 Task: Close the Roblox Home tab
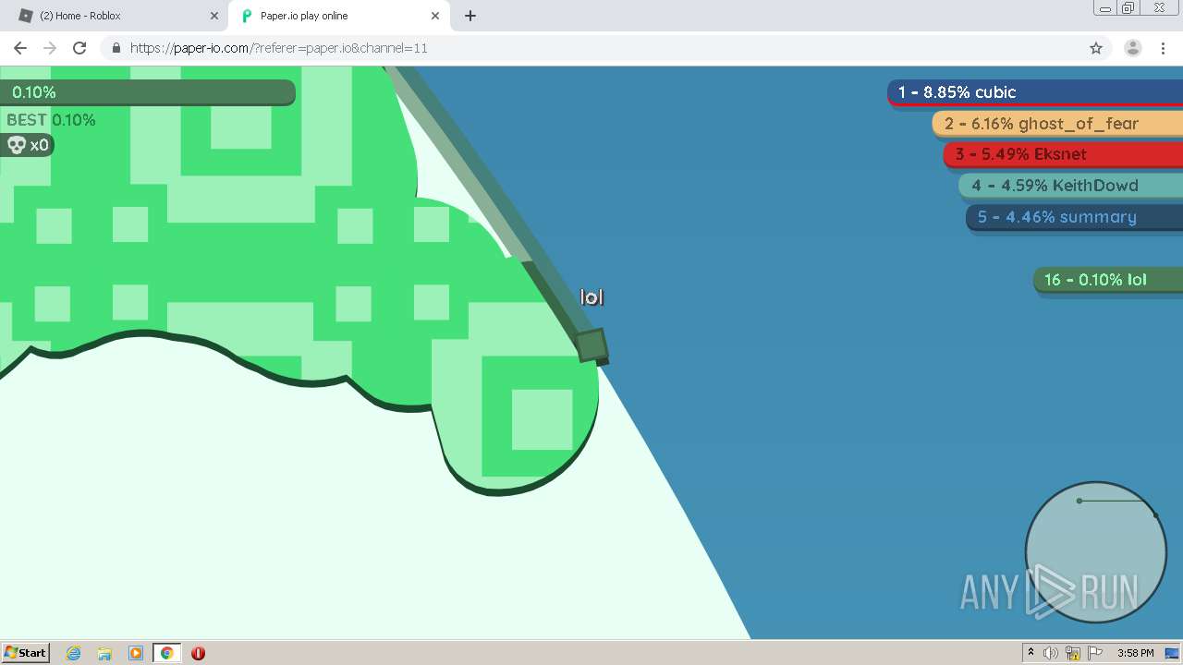pyautogui.click(x=214, y=16)
